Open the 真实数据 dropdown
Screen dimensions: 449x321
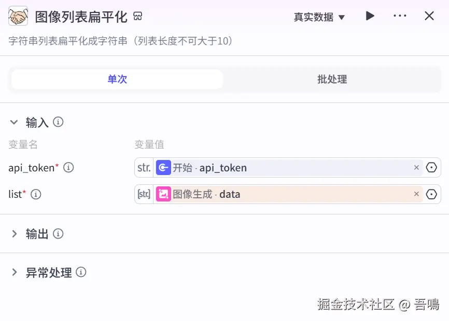point(319,17)
